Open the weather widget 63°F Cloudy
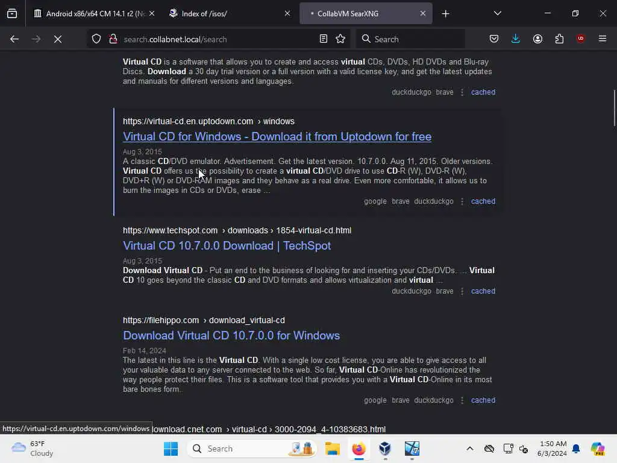617x463 pixels. tap(33, 449)
